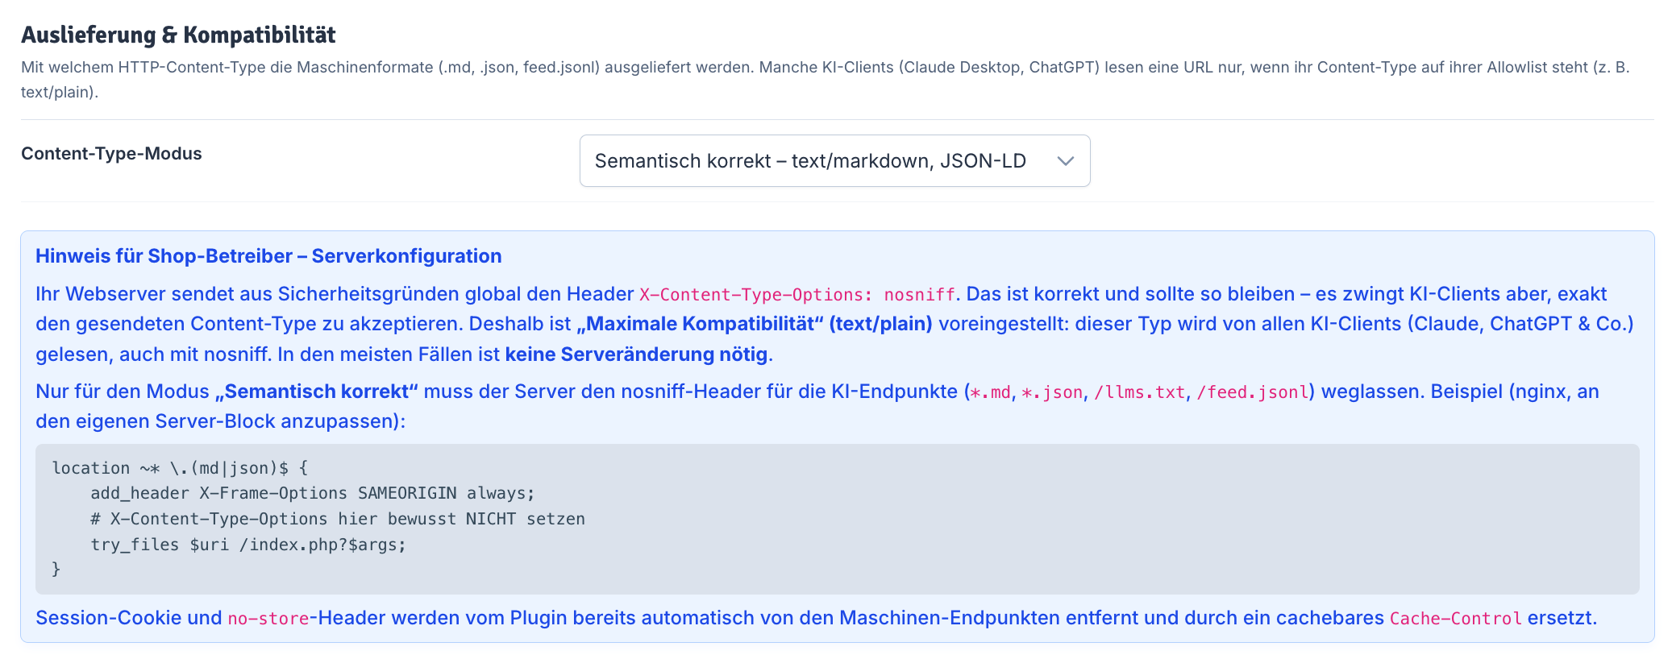This screenshot has height=659, width=1672.
Task: Click the code text X-Content-Type-Options: nosniff
Action: coord(796,295)
